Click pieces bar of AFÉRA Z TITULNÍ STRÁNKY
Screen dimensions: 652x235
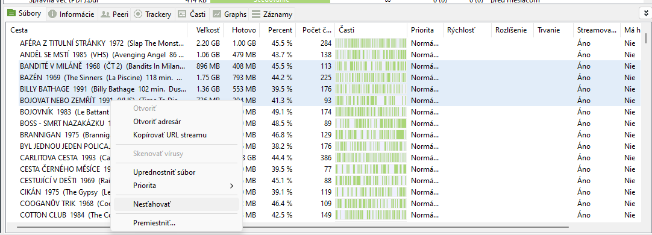coord(370,43)
